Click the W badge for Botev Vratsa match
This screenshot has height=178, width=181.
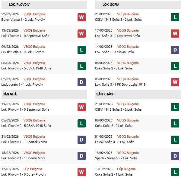(x=81, y=17)
